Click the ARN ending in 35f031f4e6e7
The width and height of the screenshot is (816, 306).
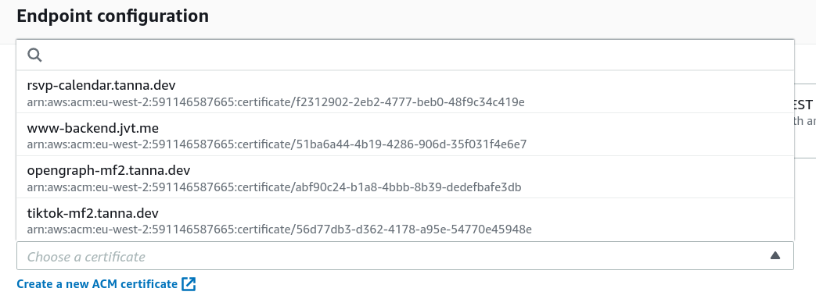point(277,144)
